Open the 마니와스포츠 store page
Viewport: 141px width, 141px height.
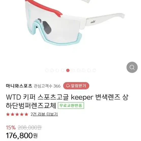click(x=19, y=86)
